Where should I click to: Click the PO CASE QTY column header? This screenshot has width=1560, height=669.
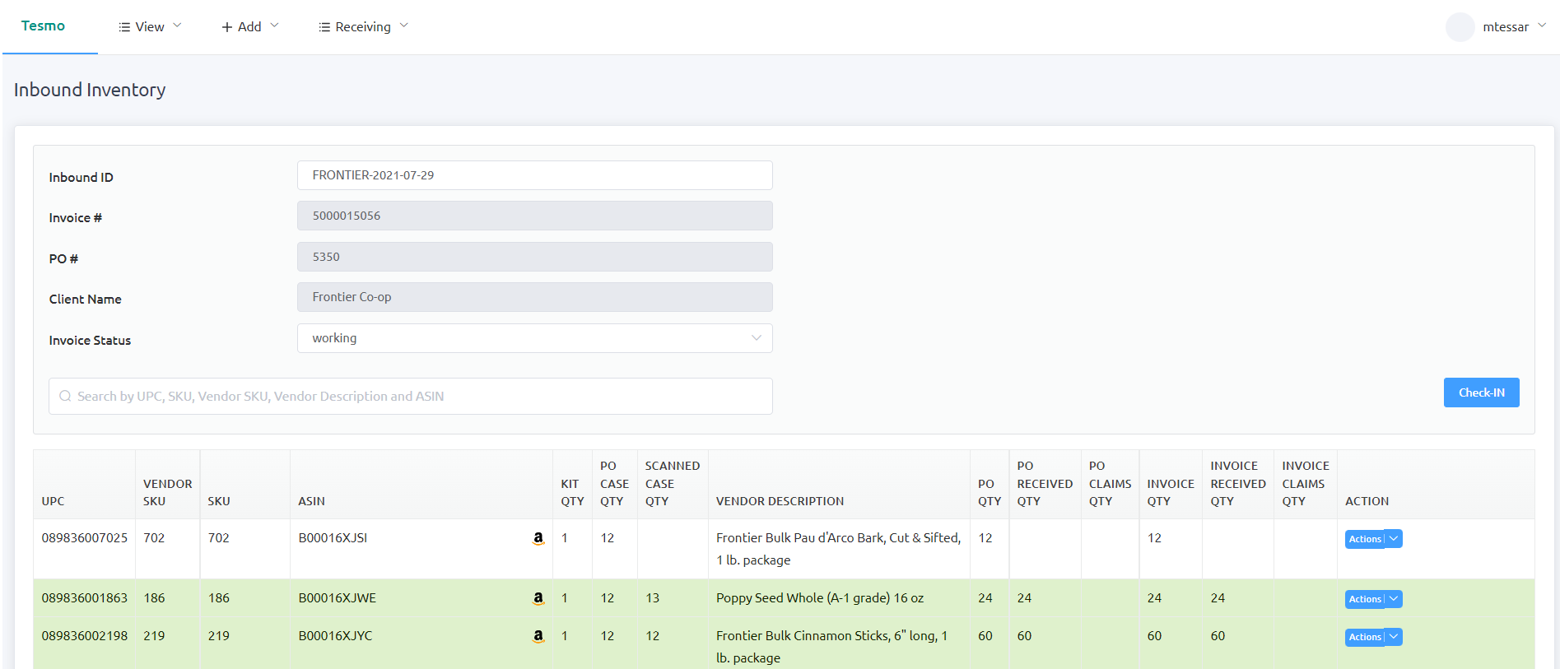coord(614,483)
